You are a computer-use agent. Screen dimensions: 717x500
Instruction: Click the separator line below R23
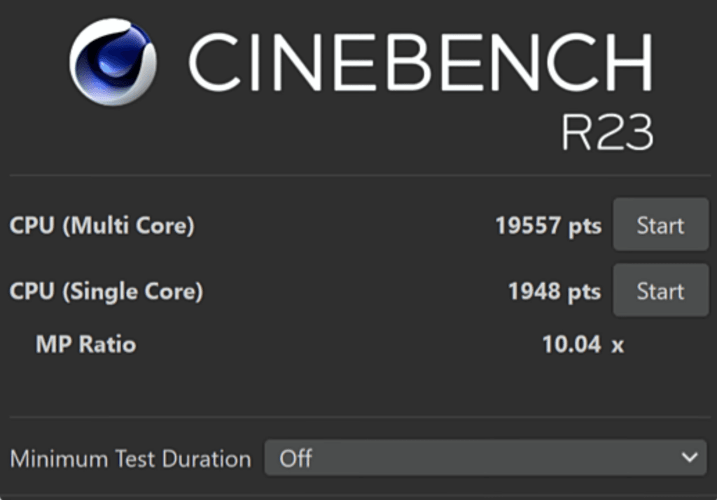click(x=358, y=175)
